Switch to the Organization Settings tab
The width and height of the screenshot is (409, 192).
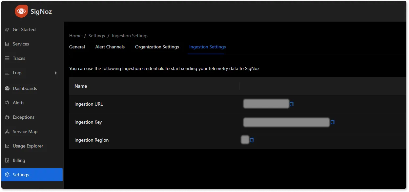157,47
